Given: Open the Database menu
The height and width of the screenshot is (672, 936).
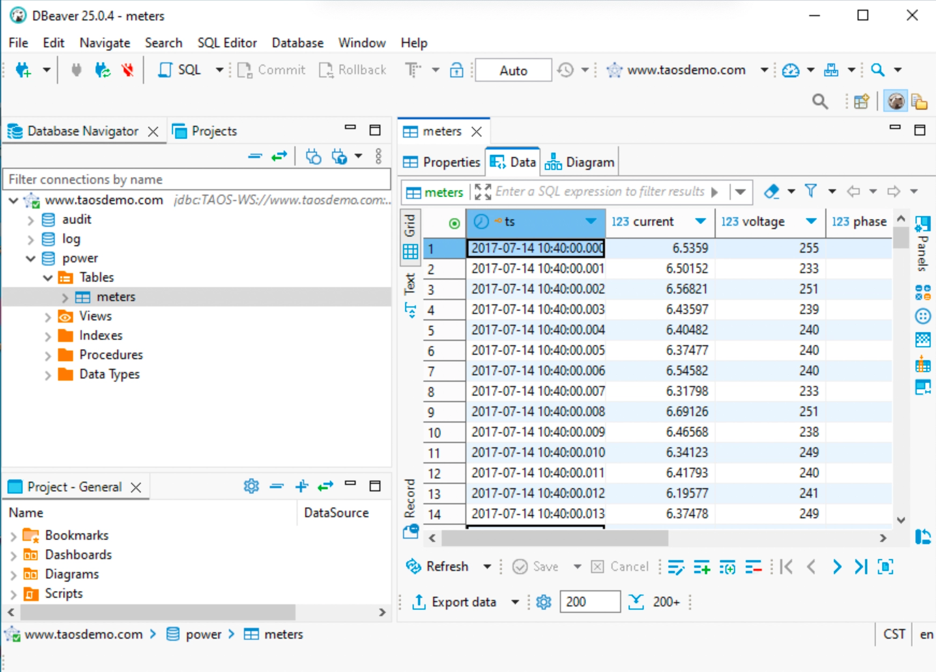Looking at the screenshot, I should [x=297, y=43].
